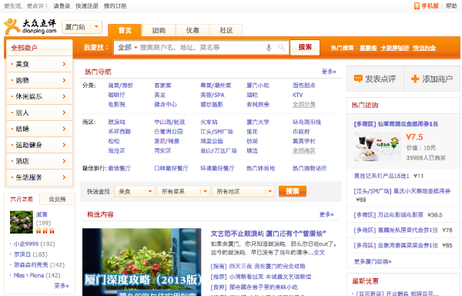Click user 小企9999 in the ranking
This screenshot has height=296, width=462.
click(x=26, y=244)
